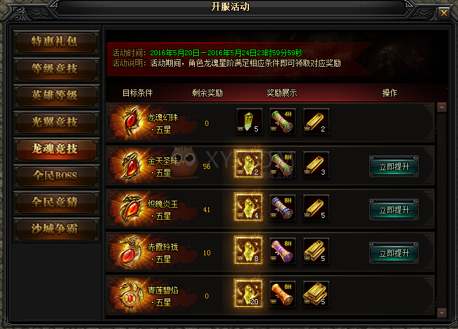This screenshot has height=329, width=458.
Task: Click the 4H scroll reward icon
Action: [282, 121]
